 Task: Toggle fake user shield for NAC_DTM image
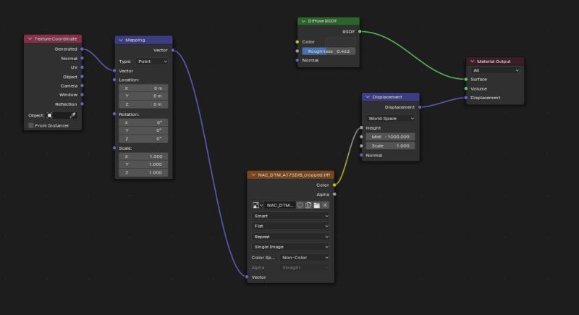[x=300, y=205]
